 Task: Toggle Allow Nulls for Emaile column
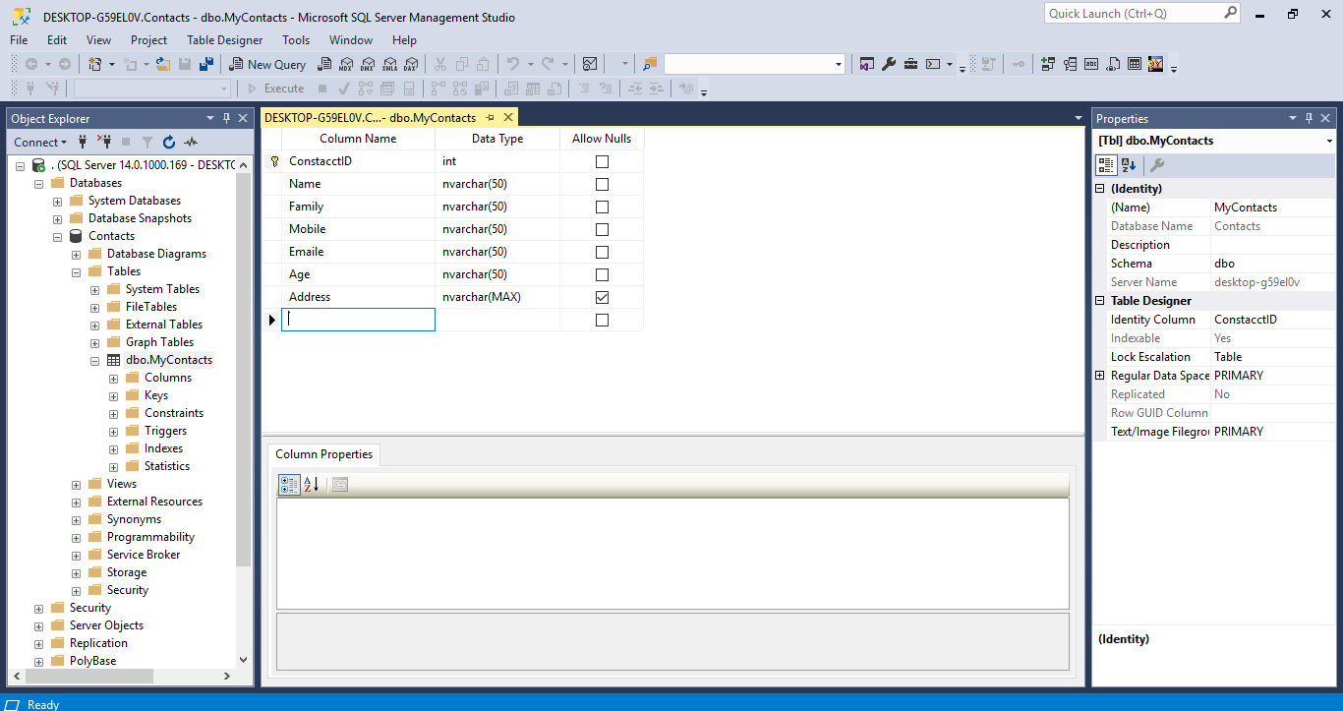tap(602, 252)
